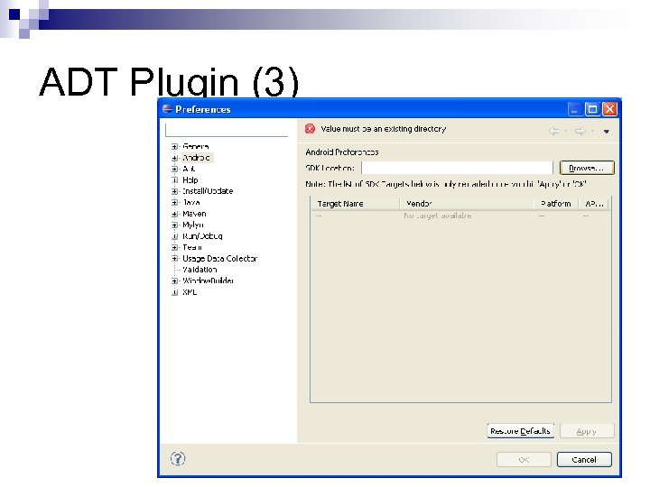Click the red error icon in header
Viewport: 650px width, 487px height.
coord(310,129)
